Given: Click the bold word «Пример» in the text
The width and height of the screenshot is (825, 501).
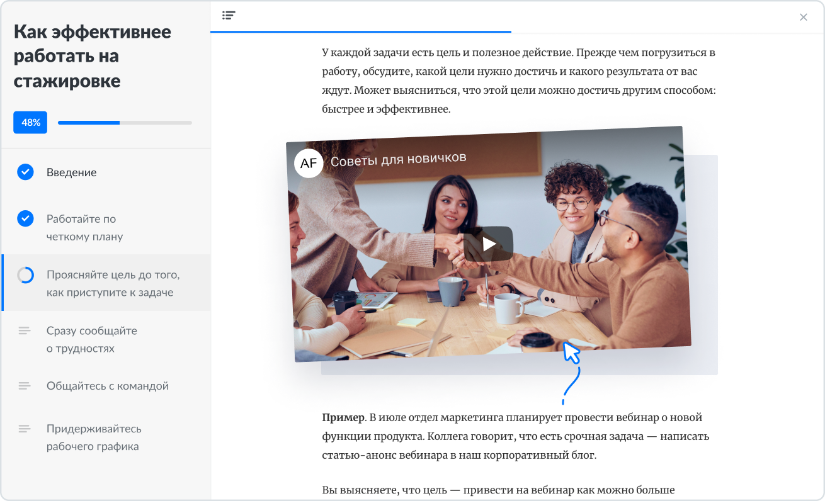Looking at the screenshot, I should [343, 417].
